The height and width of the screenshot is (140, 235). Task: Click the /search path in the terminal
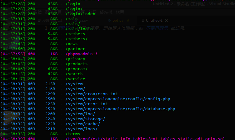click(x=74, y=74)
